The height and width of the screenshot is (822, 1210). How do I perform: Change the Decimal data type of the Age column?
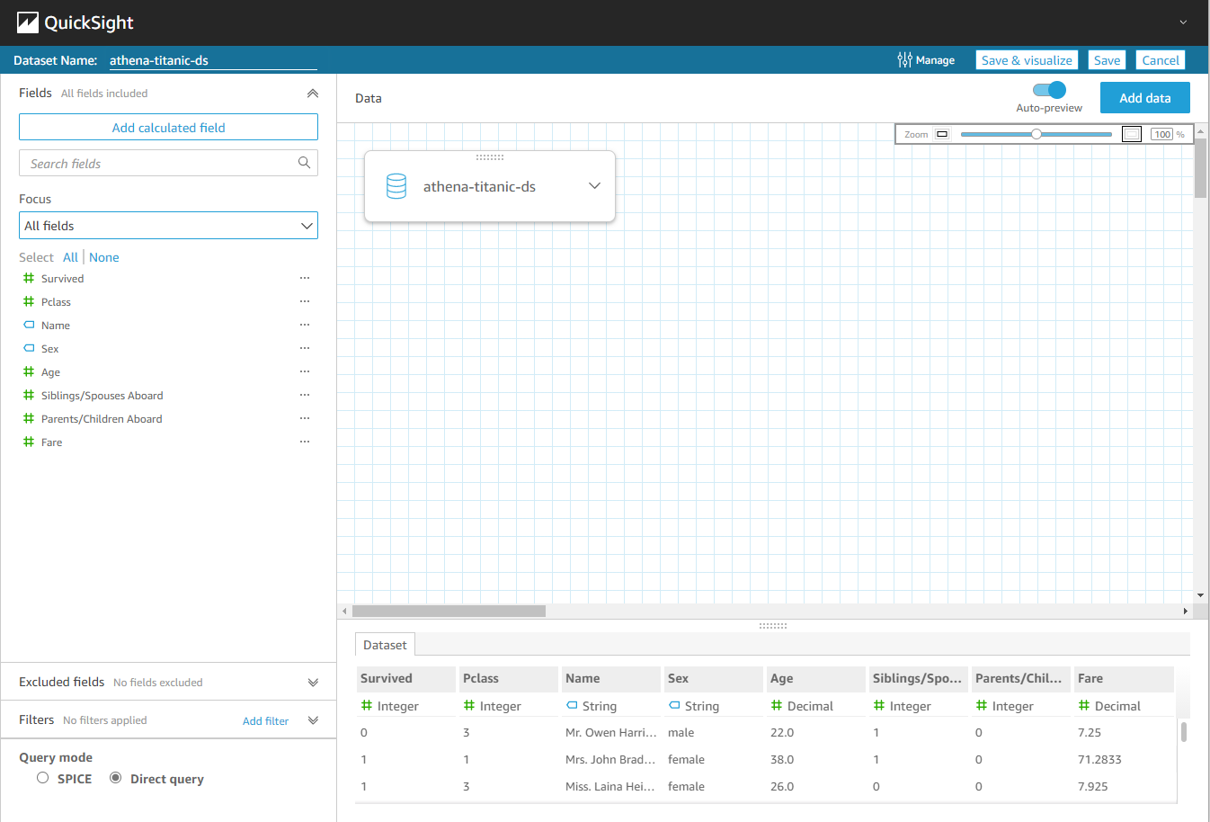[x=802, y=706]
